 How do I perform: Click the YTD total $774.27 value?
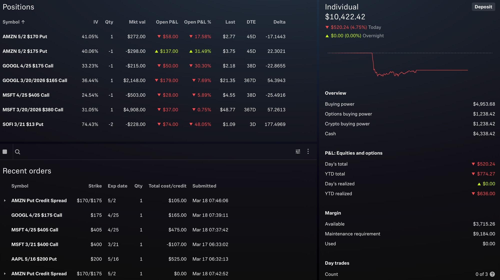[x=483, y=174]
